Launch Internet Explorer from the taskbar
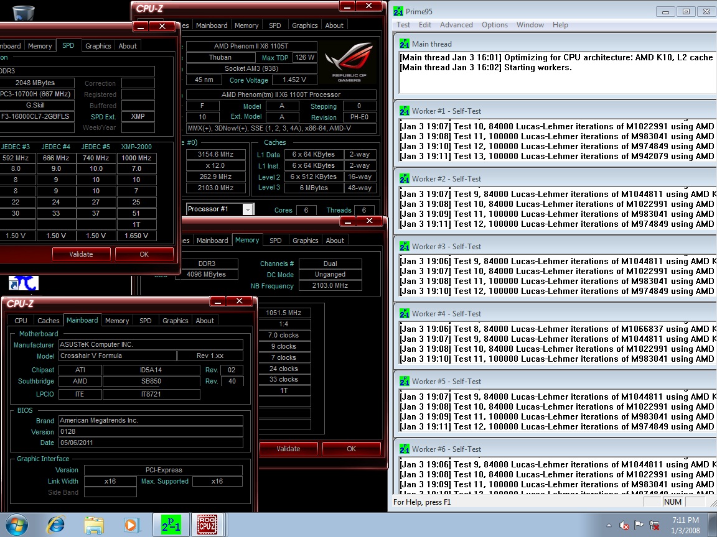717x537 pixels. (56, 525)
